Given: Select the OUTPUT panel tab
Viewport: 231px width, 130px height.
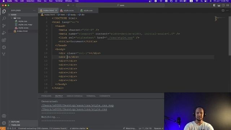Looking at the screenshot, I should (x=59, y=96).
